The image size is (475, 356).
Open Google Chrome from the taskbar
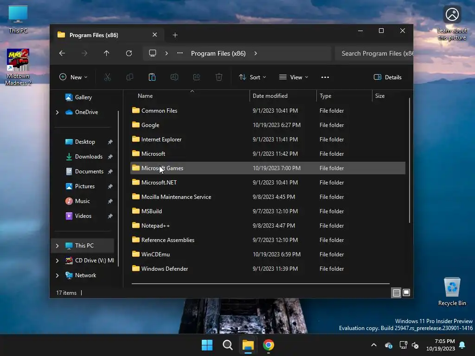coord(269,345)
